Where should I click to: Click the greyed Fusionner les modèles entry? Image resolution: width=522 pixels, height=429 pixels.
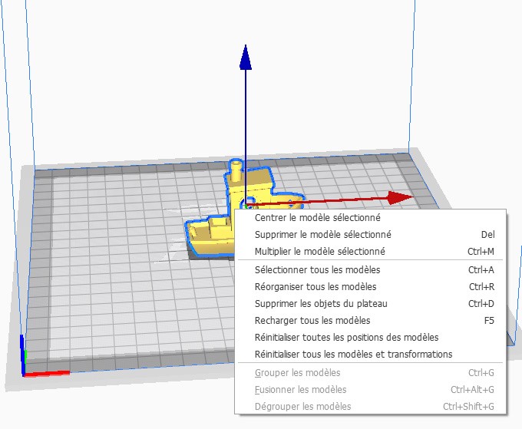371,390
